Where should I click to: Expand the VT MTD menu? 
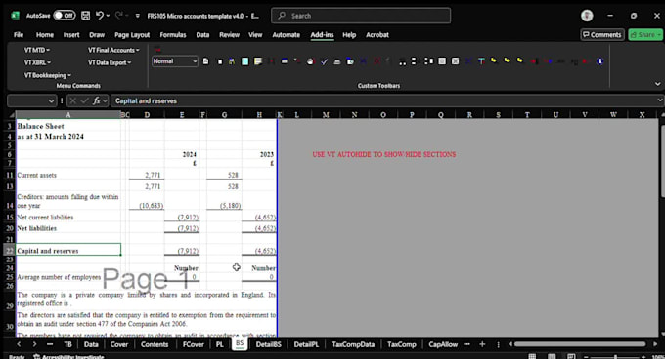point(37,50)
